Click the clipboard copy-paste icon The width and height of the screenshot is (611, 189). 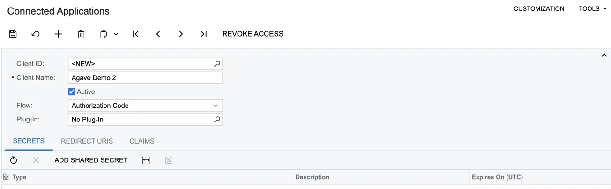(x=104, y=34)
